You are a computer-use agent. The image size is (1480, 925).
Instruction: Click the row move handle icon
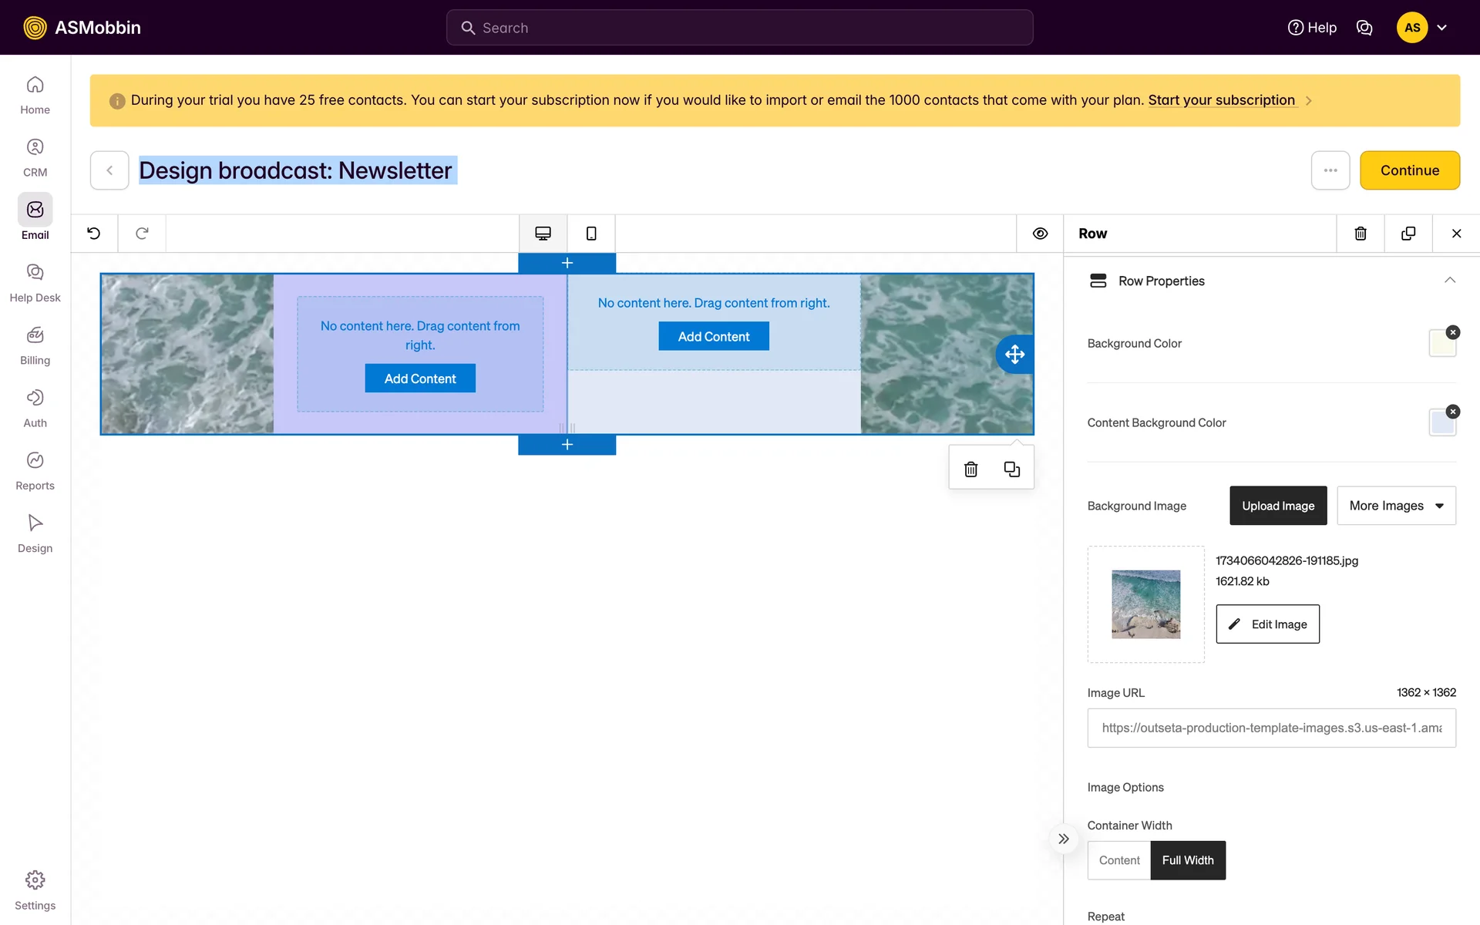point(1014,355)
